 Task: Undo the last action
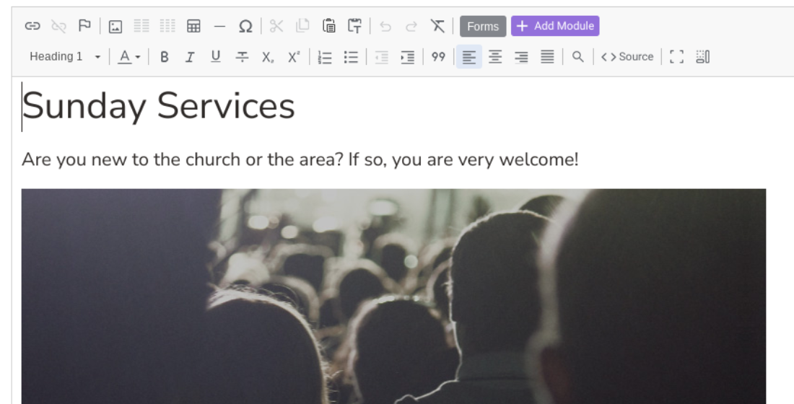(385, 26)
